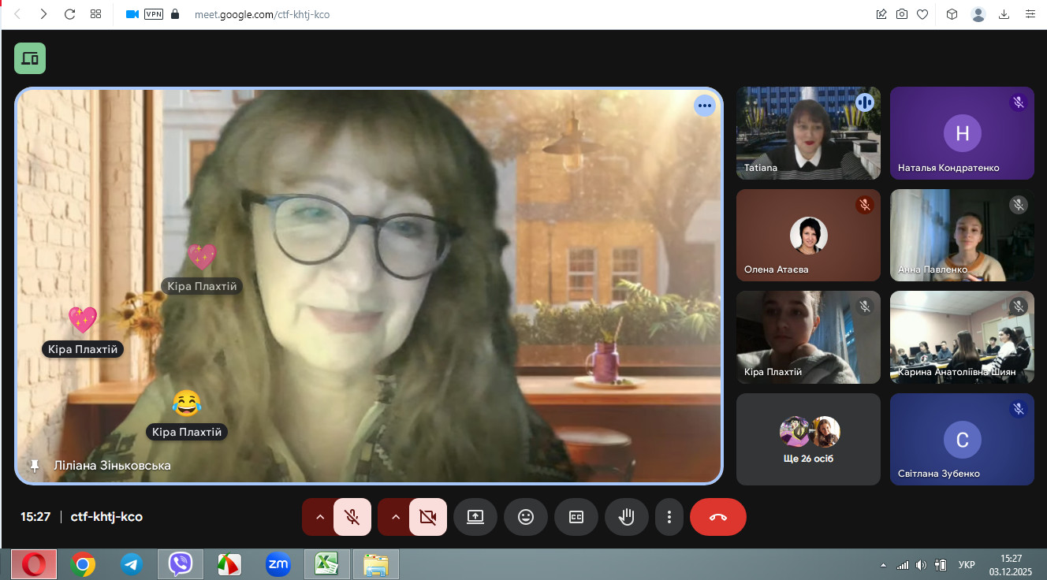Show the 'Ще 26 осіб' participants tile
Screen dimensions: 1047x580
[x=808, y=439]
